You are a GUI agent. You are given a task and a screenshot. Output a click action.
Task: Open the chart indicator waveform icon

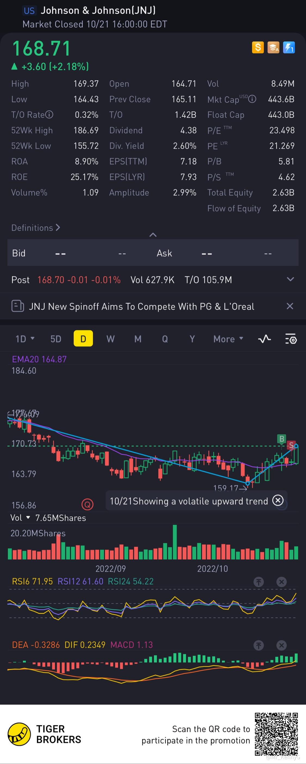tap(265, 339)
